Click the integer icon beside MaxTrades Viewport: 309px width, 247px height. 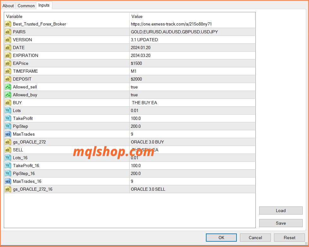pyautogui.click(x=8, y=134)
